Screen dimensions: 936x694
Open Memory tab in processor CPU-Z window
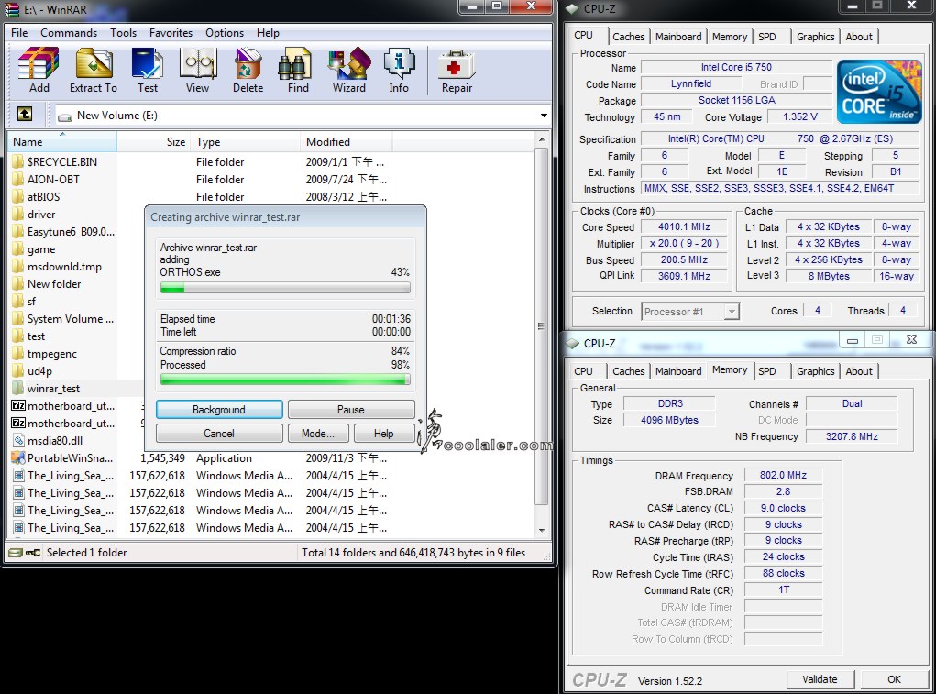pyautogui.click(x=730, y=37)
